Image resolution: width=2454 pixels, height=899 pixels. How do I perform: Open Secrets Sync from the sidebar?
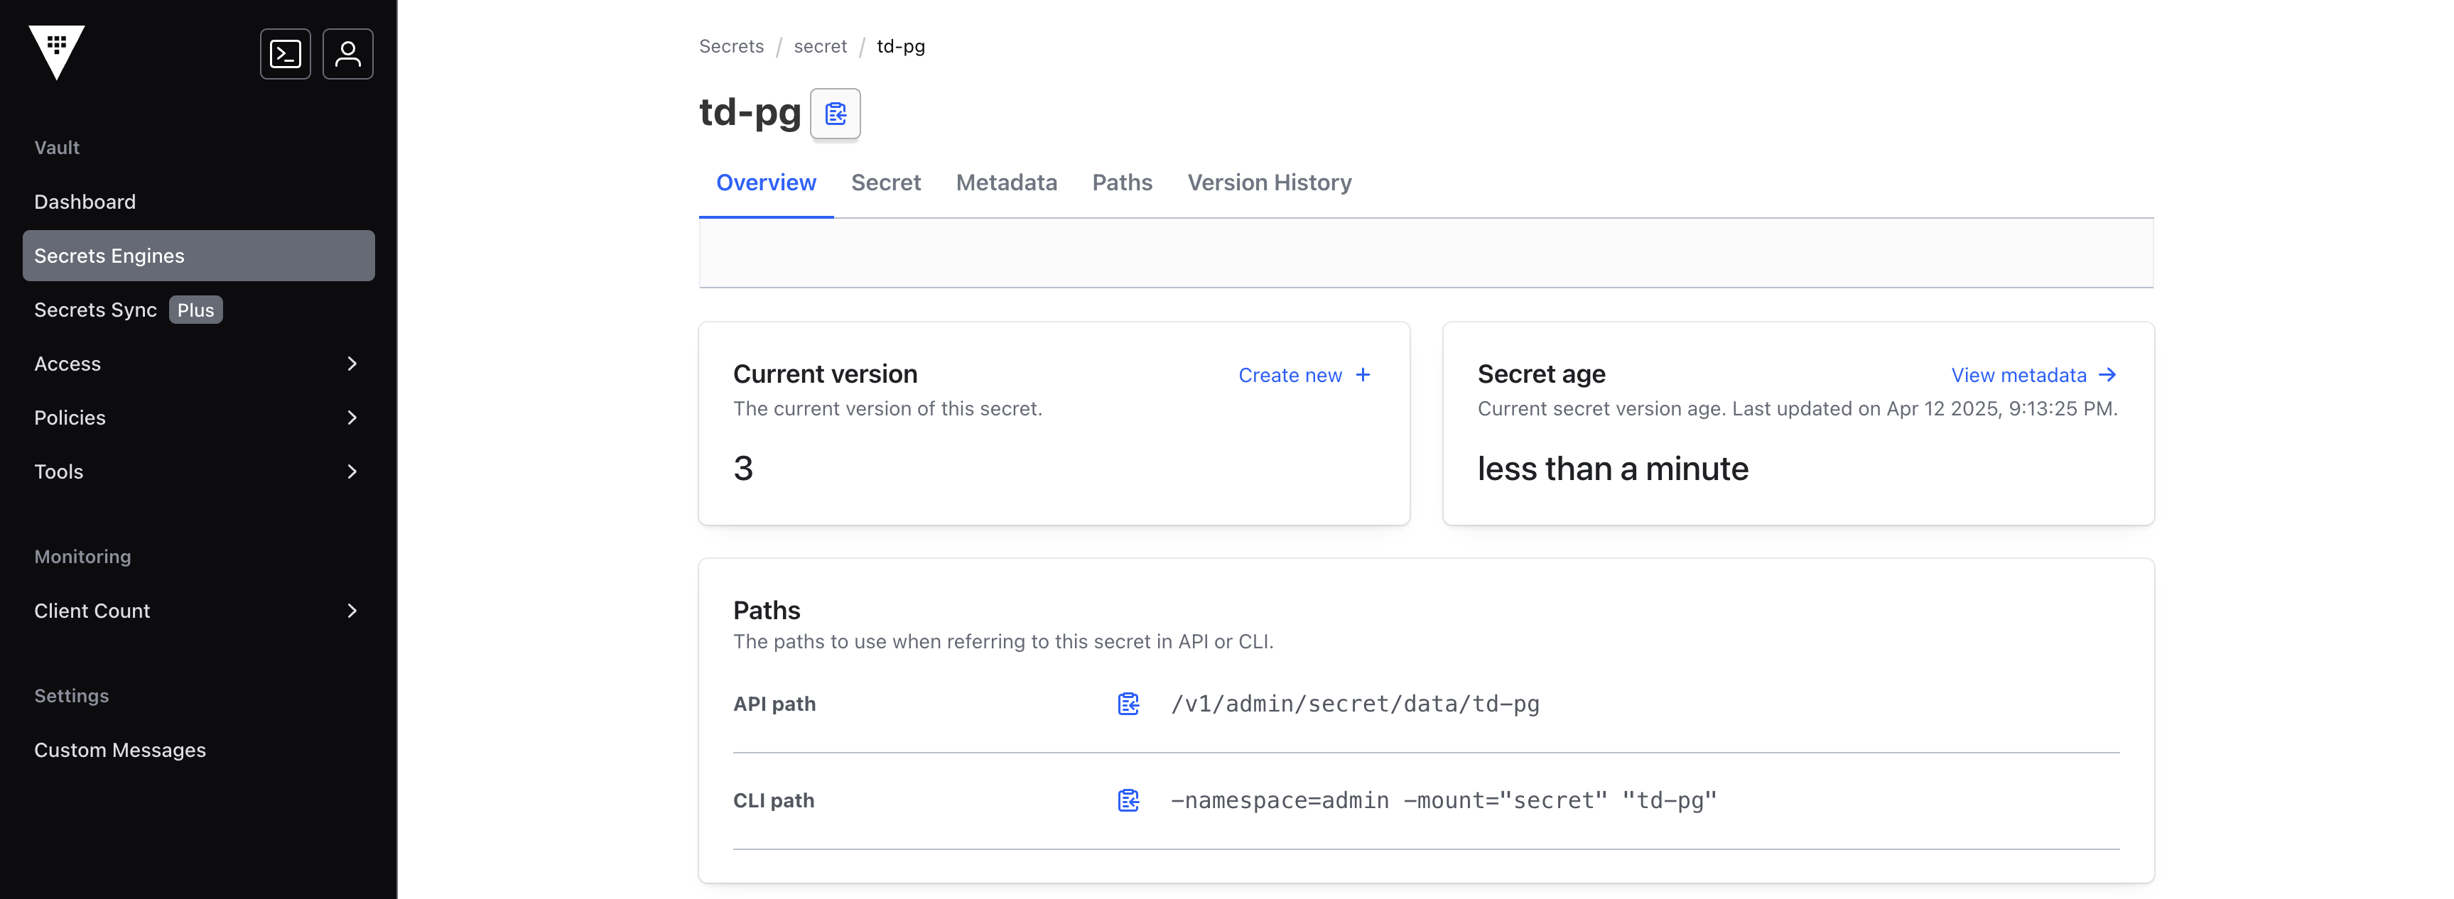95,309
